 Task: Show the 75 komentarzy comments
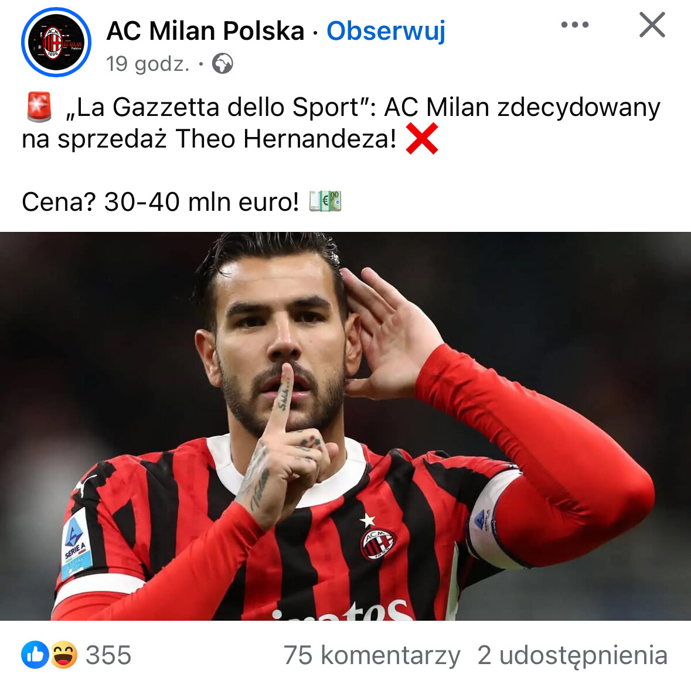click(372, 655)
